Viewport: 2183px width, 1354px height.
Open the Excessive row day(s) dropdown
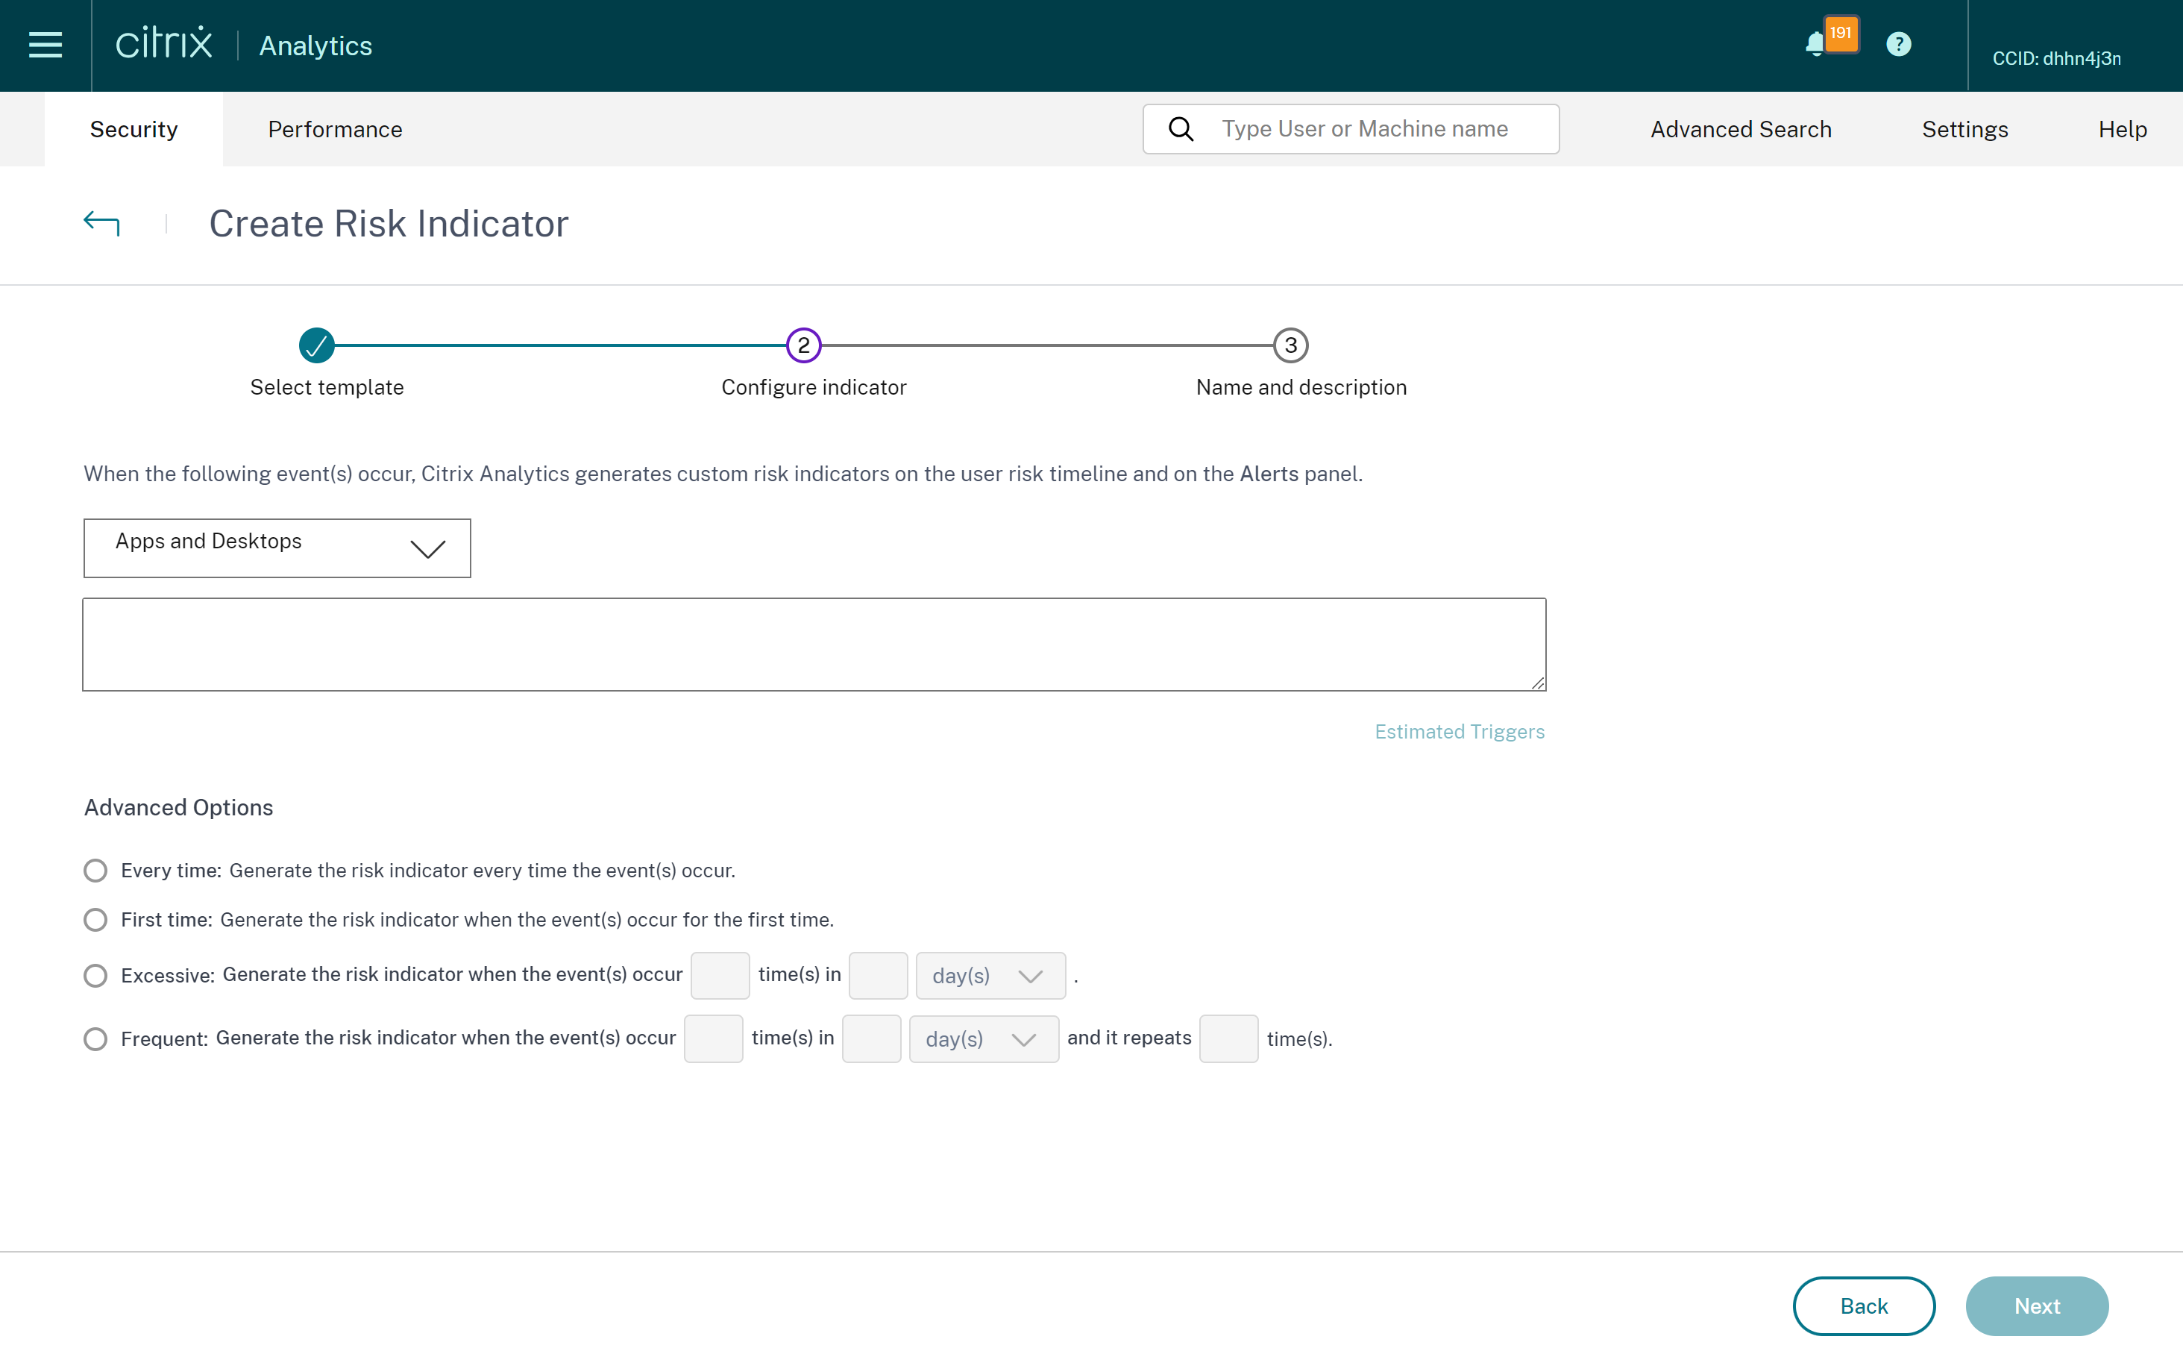coord(990,975)
